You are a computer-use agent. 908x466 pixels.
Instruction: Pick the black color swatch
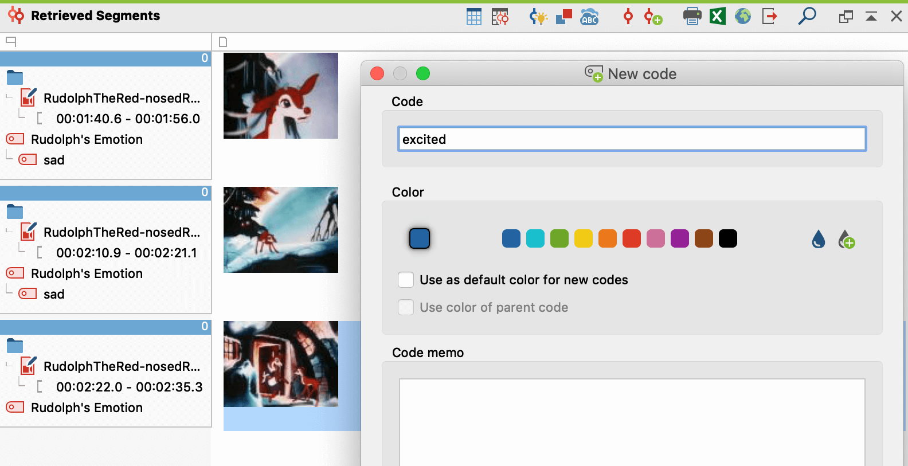pyautogui.click(x=728, y=238)
